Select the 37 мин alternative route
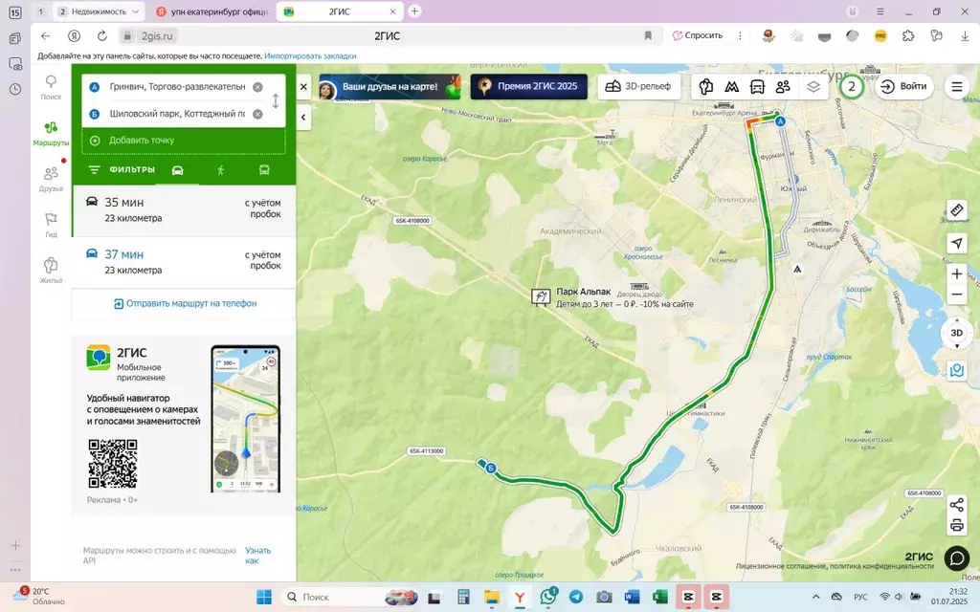This screenshot has height=612, width=980. coord(184,262)
